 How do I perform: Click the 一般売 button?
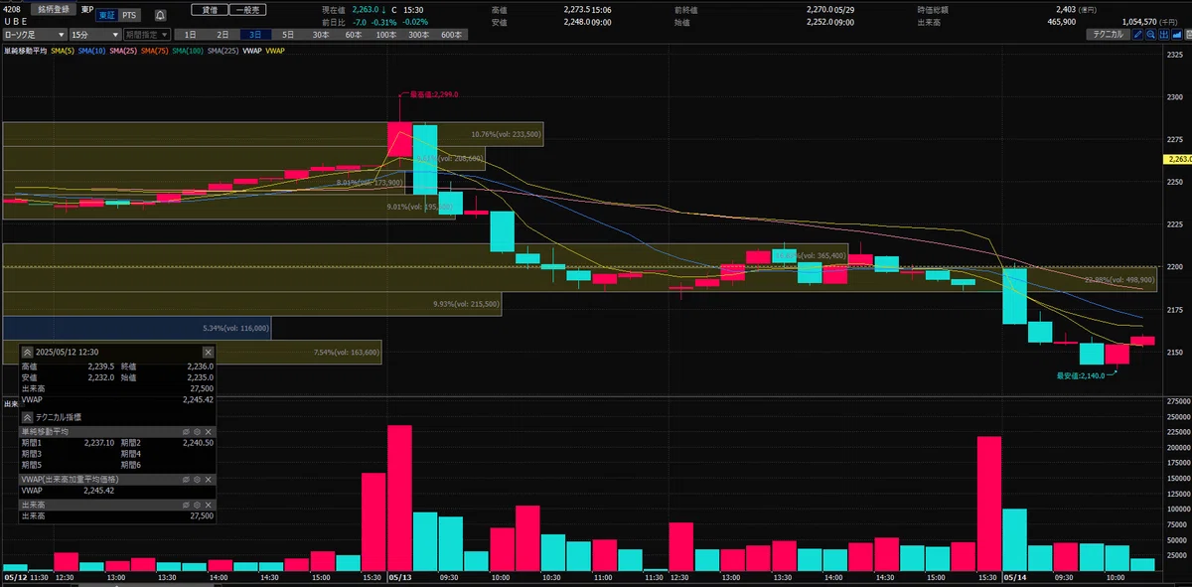pos(247,9)
